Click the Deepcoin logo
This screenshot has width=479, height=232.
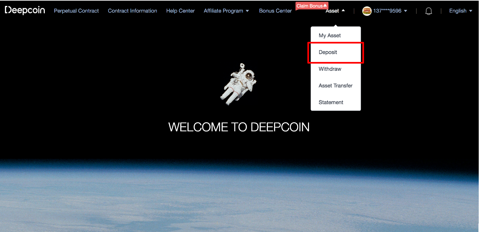pos(25,10)
